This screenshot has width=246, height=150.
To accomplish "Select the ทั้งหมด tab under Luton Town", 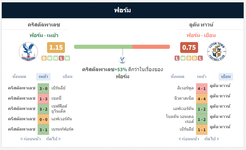I will point(178,77).
